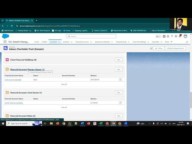Go to the Home nav tab
This screenshot has width=192, height=144.
(37, 42)
